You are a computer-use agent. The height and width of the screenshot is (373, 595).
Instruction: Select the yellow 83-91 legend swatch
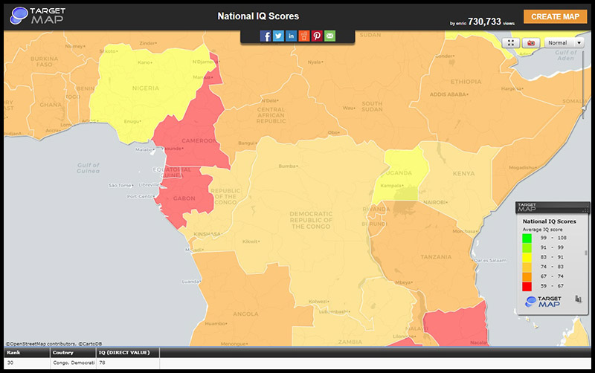[x=527, y=257]
